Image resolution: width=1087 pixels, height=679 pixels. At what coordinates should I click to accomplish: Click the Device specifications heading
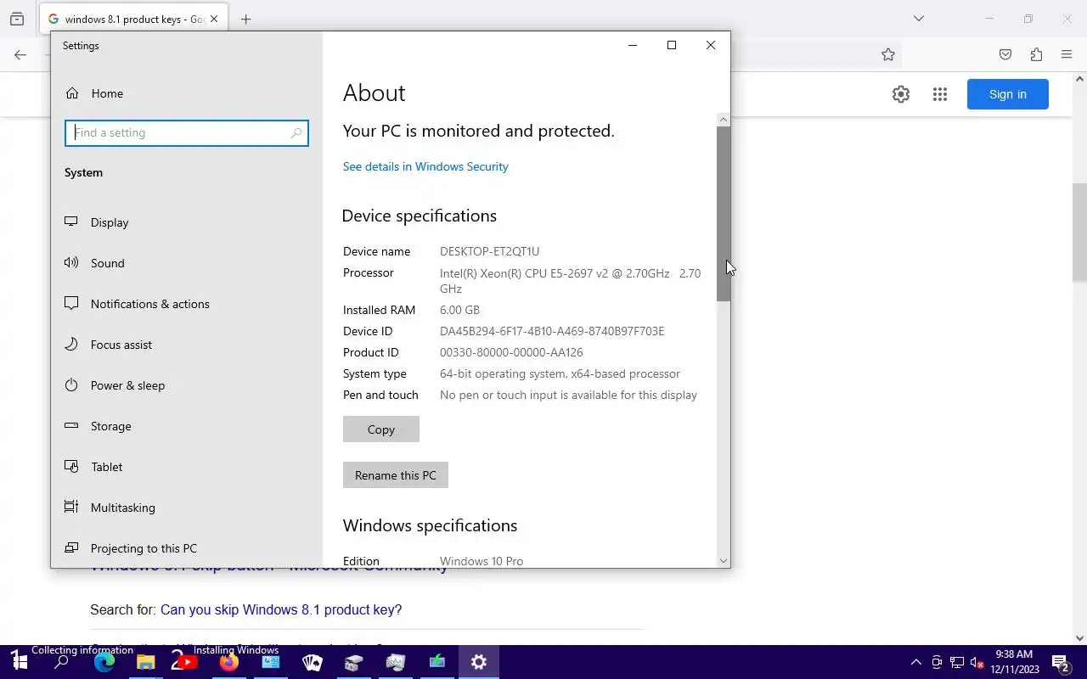click(420, 216)
